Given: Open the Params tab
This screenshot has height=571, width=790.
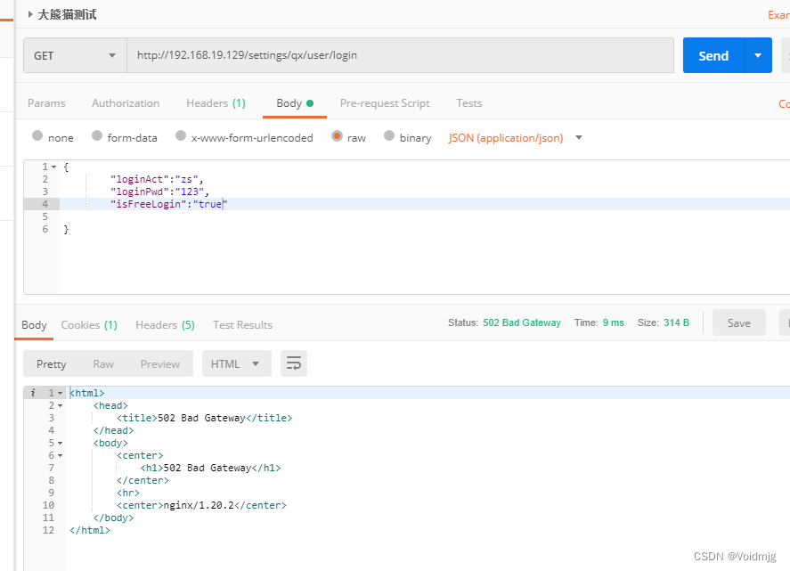Looking at the screenshot, I should 46,103.
